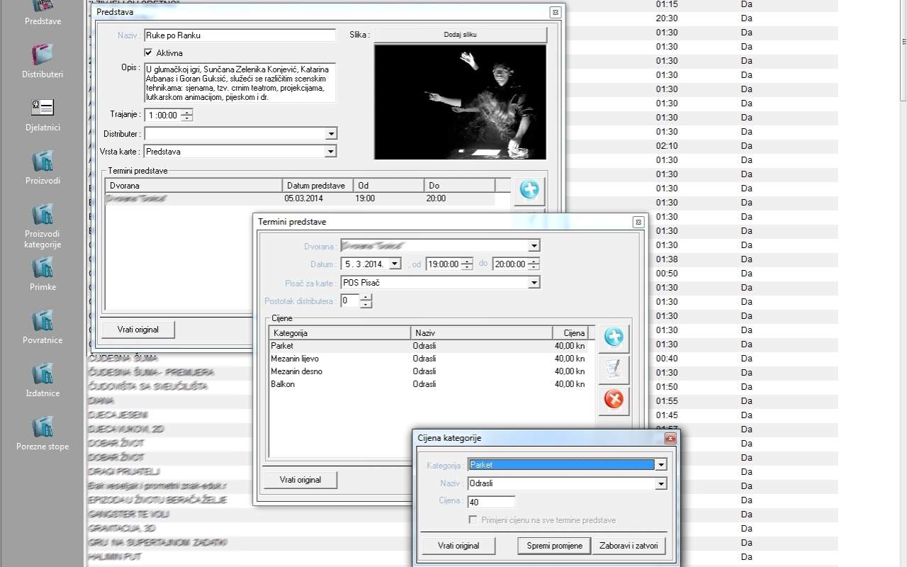Toggle the Aktivna checkbox

pyautogui.click(x=148, y=52)
